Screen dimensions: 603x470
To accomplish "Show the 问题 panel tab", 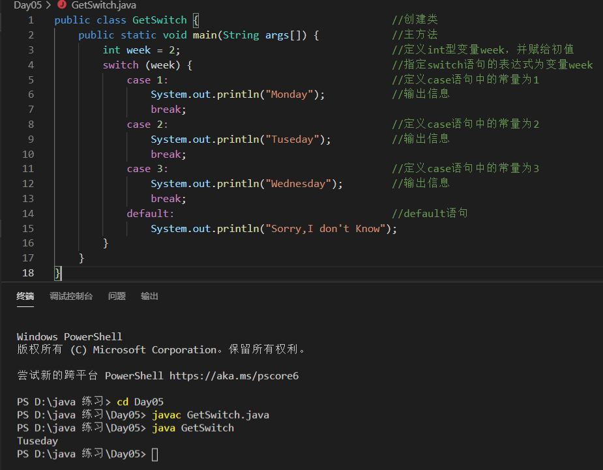I will pos(117,296).
